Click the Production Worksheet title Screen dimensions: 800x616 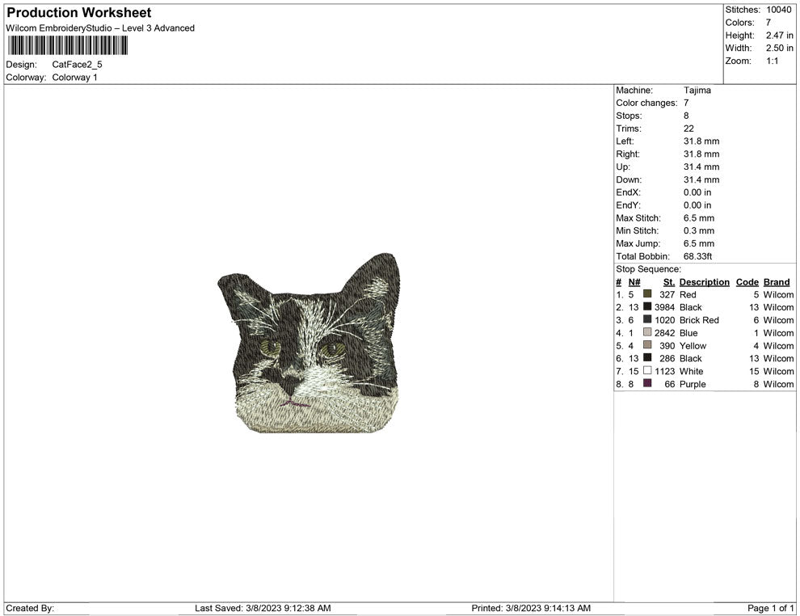78,12
